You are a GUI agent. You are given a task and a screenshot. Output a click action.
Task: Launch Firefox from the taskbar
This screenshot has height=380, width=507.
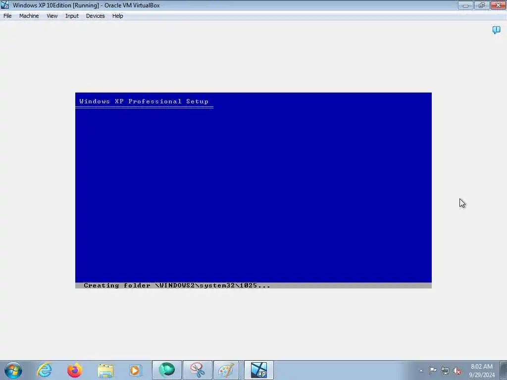click(x=75, y=370)
